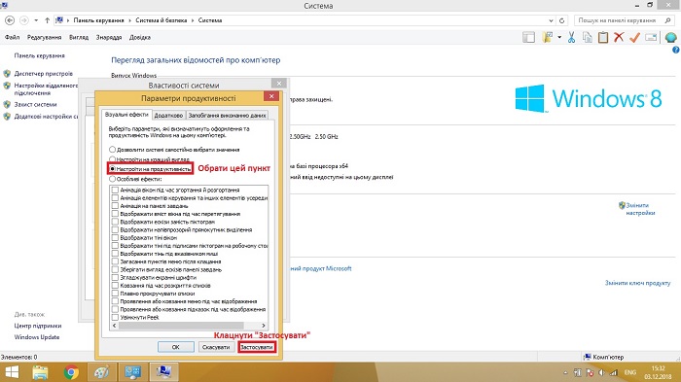Switch to the 'Додатково' tab
This screenshot has height=382, width=681.
click(x=168, y=116)
